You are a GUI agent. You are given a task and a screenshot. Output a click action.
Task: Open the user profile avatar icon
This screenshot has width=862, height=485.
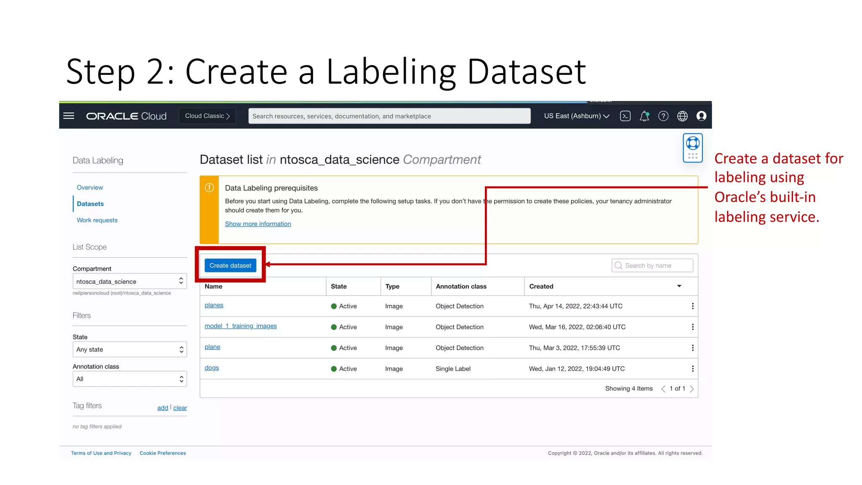pos(701,116)
